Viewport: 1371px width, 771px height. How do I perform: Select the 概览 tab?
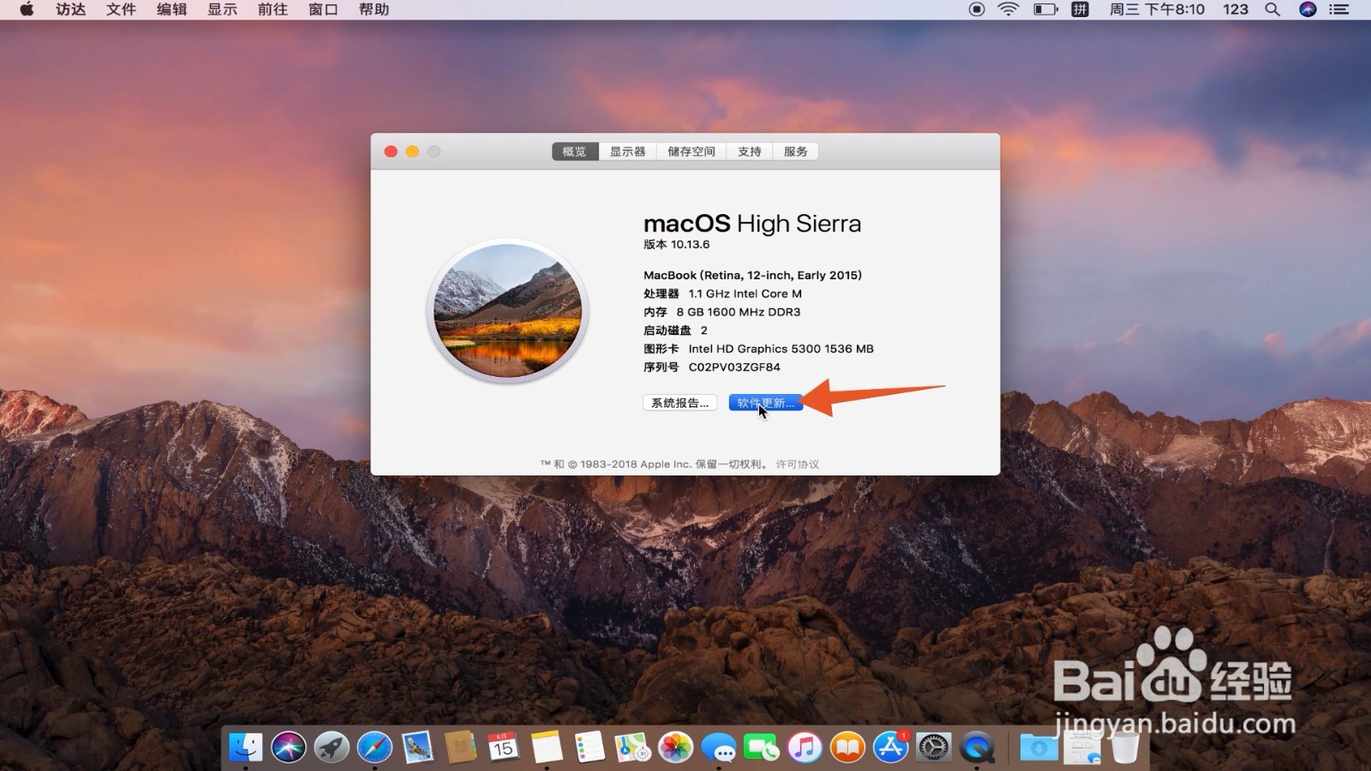[x=575, y=152]
